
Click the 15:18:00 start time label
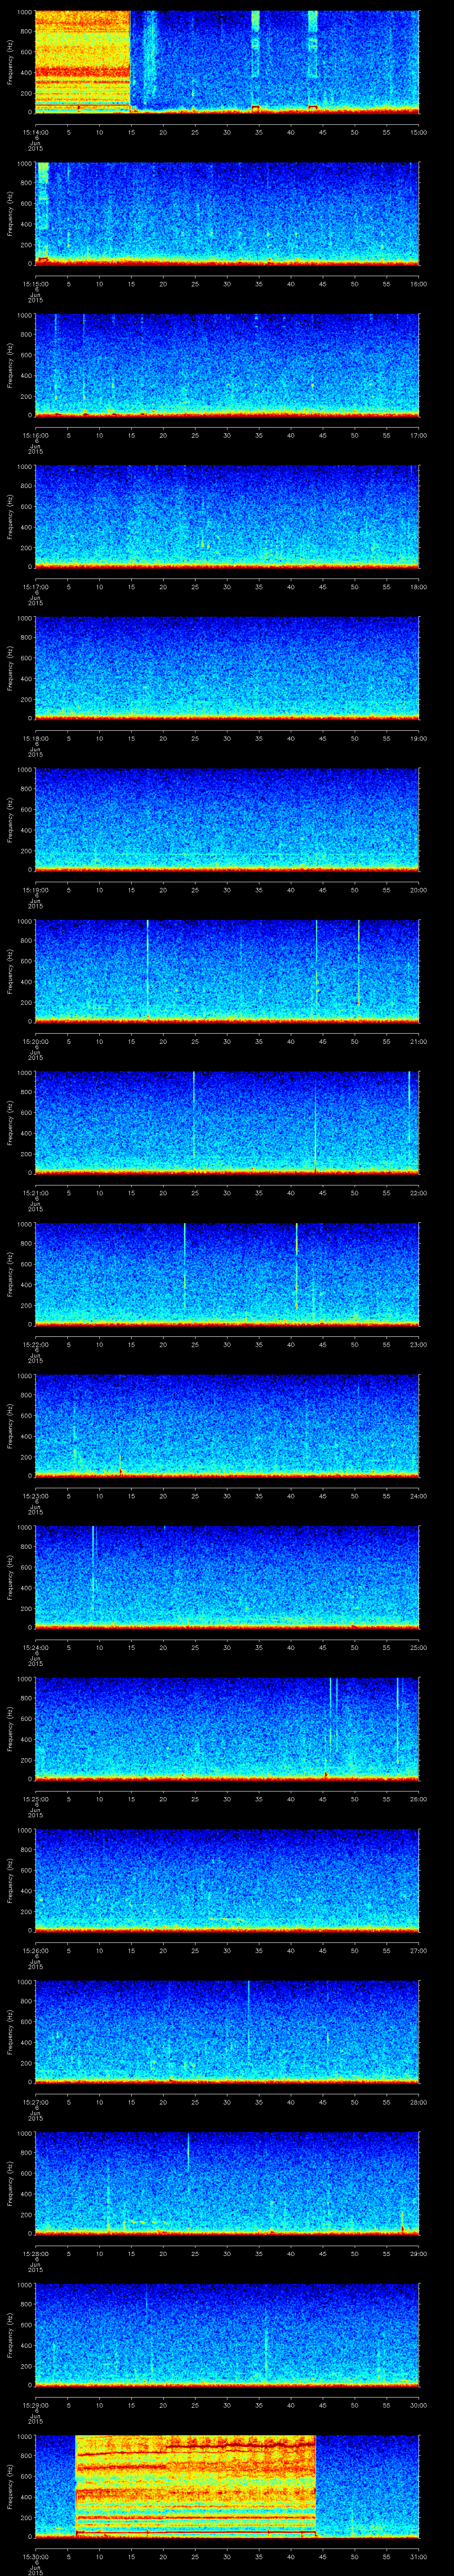pyautogui.click(x=35, y=738)
